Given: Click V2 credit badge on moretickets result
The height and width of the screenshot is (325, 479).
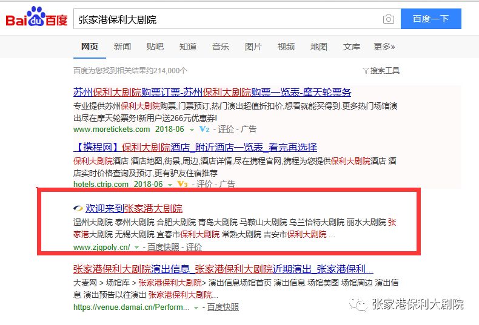Looking at the screenshot, I should [204, 130].
